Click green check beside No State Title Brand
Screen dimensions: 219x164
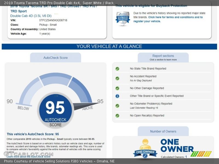click(117, 69)
